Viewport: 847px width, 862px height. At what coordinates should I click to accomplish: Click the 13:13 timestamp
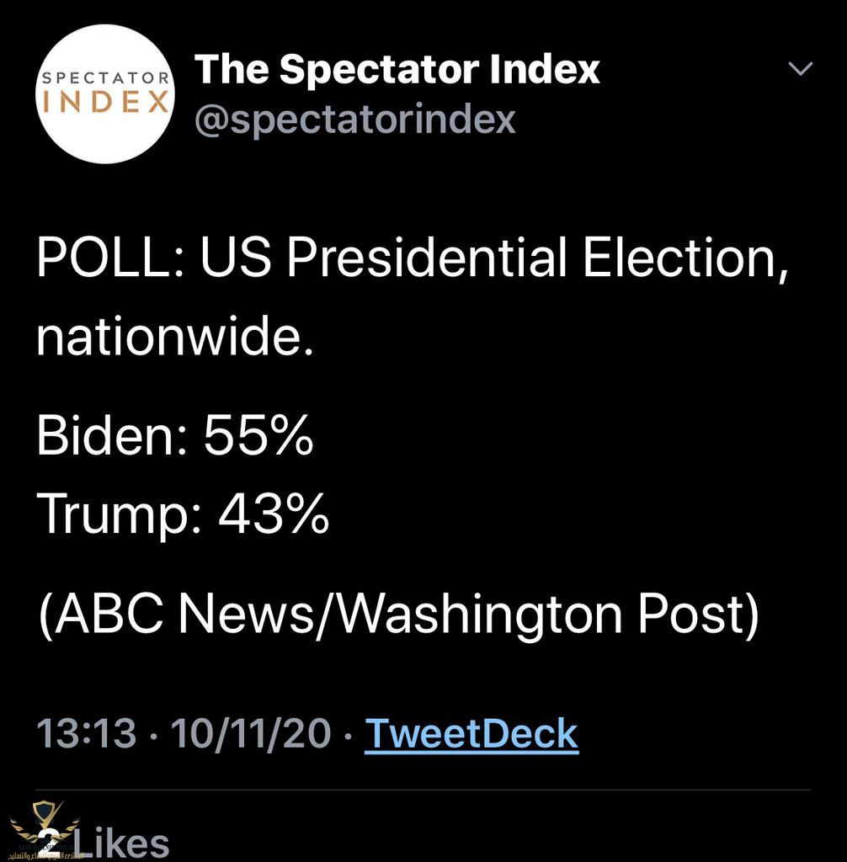pos(86,733)
